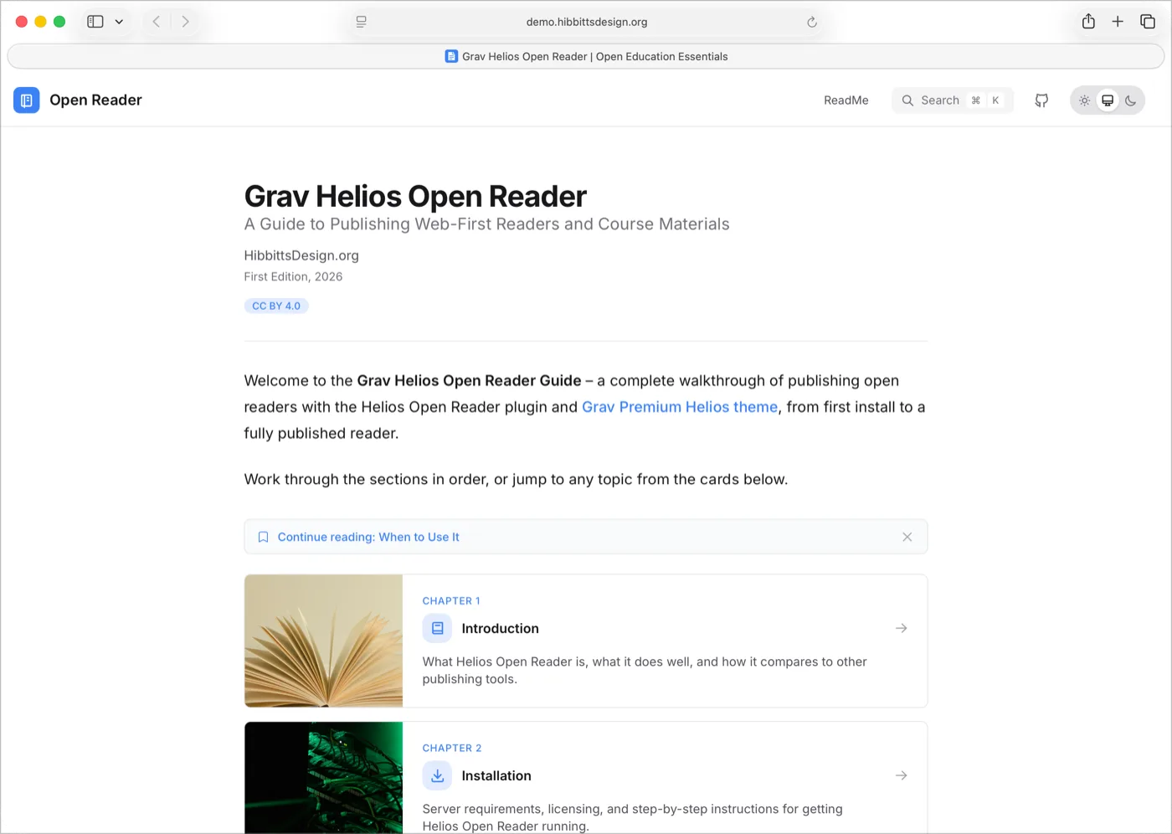This screenshot has height=834, width=1172.
Task: Open the sidebar dropdown chevron
Action: click(x=119, y=22)
